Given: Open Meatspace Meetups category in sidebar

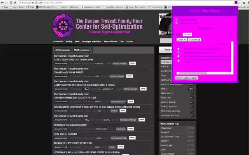Looking at the screenshot, I should coord(177,111).
